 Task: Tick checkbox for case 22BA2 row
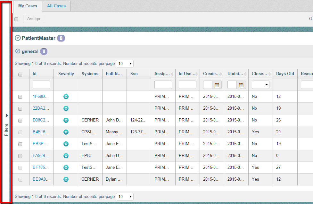tap(20, 109)
